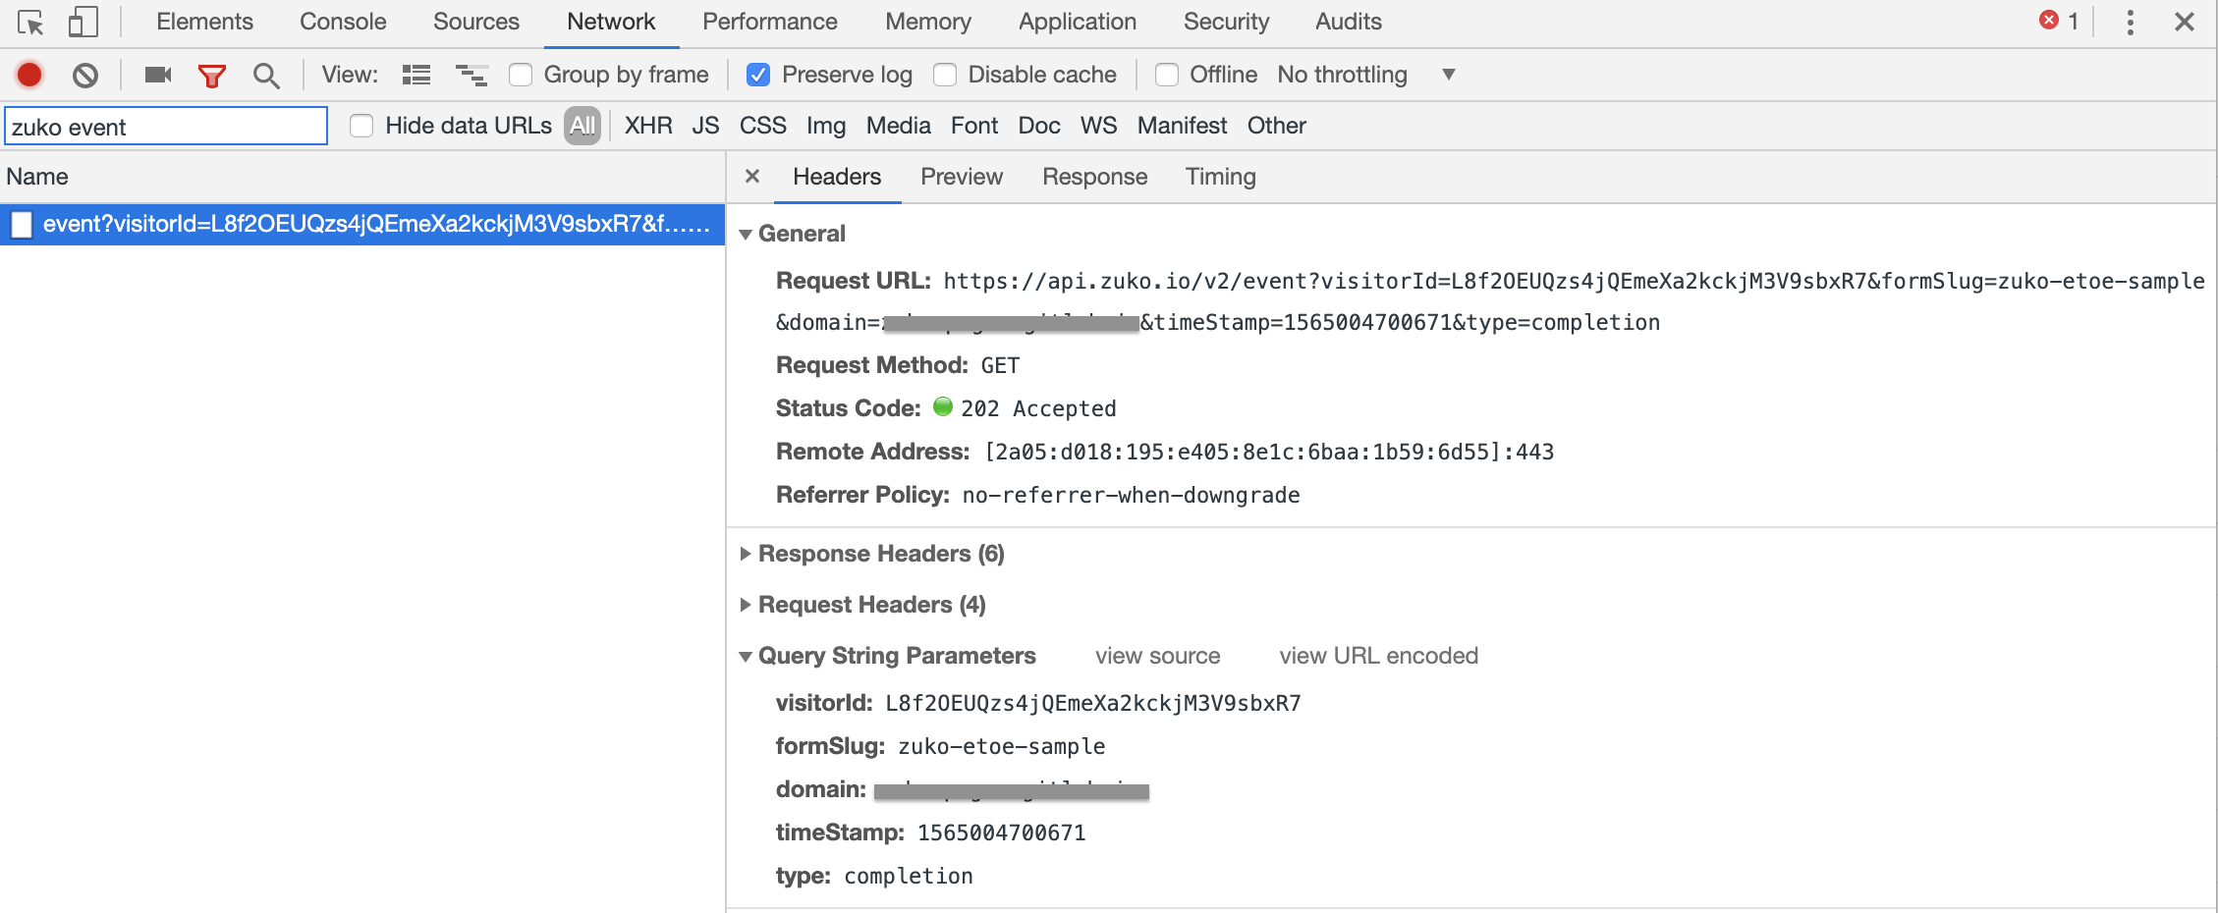Switch to large request rows view
Screen dimensions: 2218x913
click(x=416, y=75)
